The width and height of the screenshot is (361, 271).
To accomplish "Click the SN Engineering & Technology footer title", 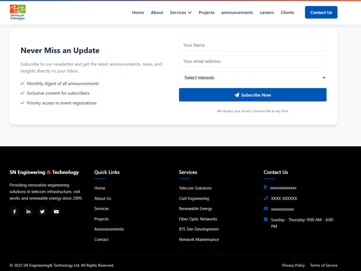I will pyautogui.click(x=44, y=172).
